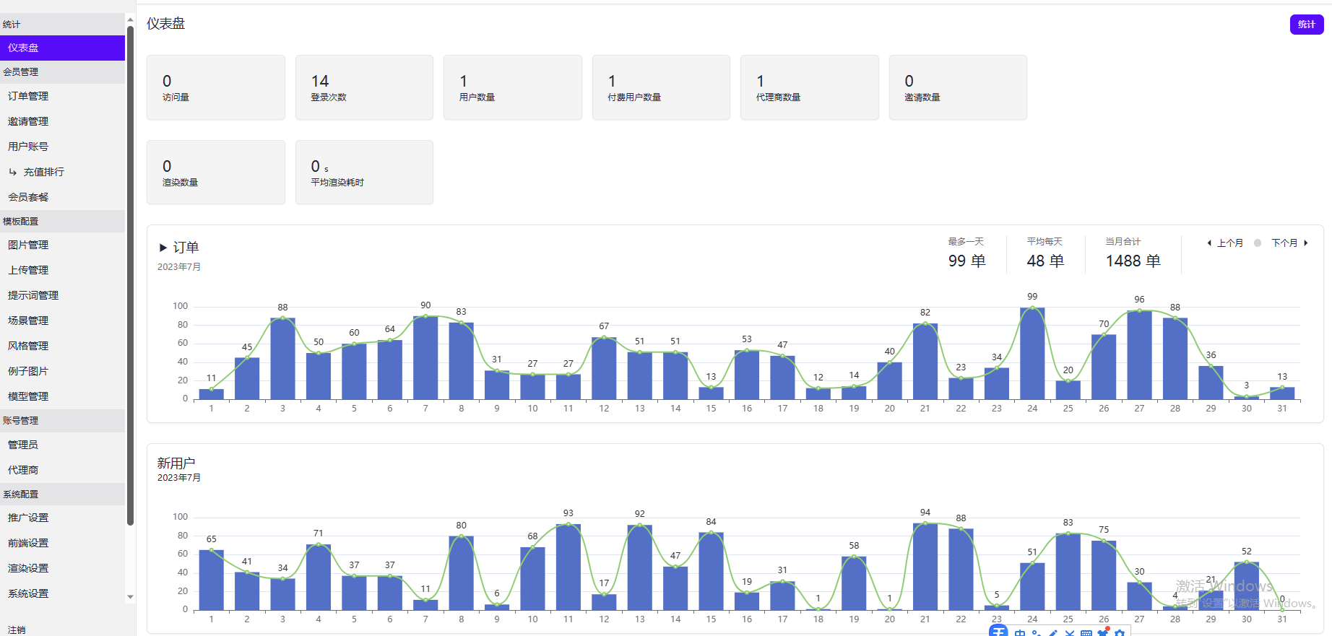Click the day 21 bar in 新用户 chart
Viewport: 1332px width, 636px height.
[925, 567]
